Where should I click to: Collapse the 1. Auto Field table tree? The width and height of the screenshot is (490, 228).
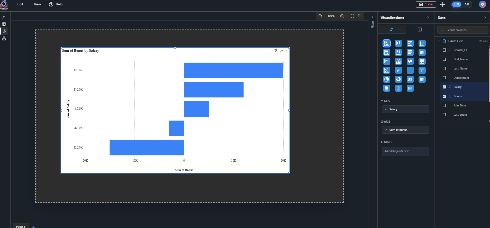point(439,41)
